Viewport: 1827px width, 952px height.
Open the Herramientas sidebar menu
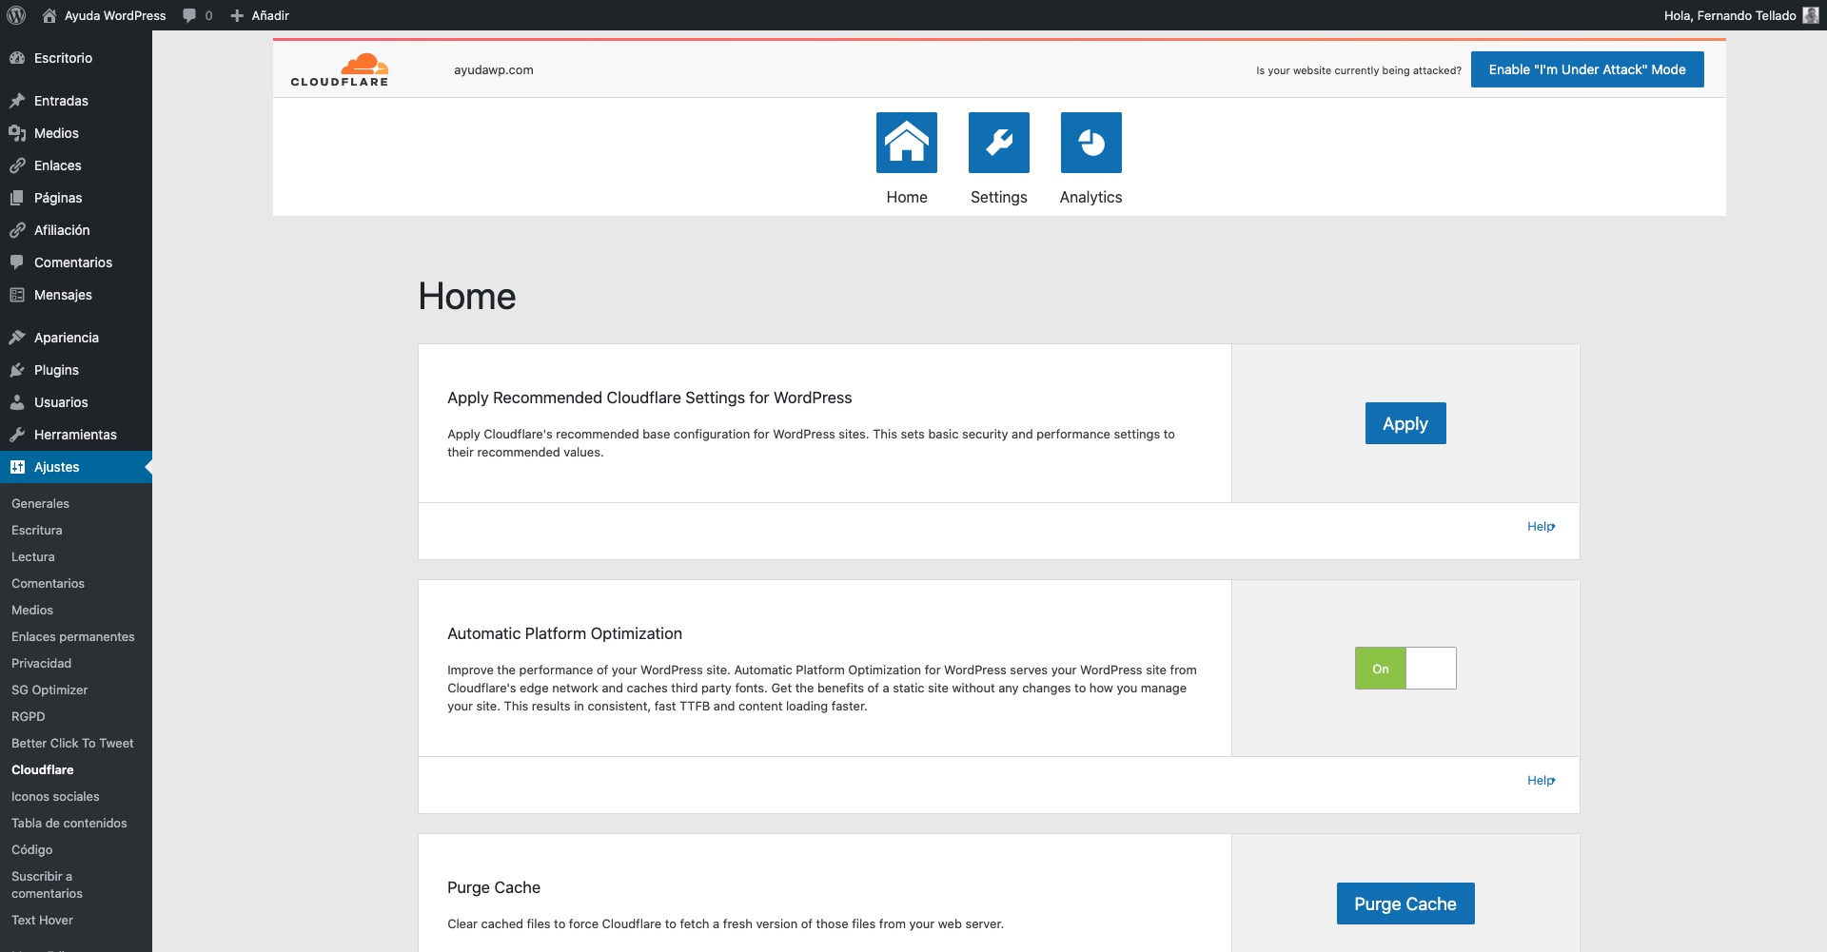75,435
